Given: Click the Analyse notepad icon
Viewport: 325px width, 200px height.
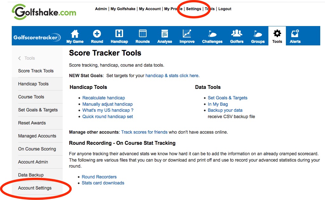Looking at the screenshot, I should click(x=165, y=34).
